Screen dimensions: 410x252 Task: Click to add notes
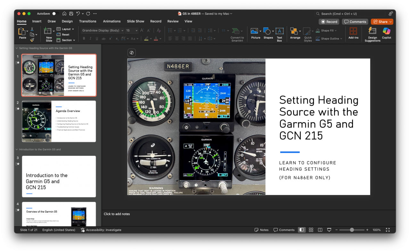tap(117, 214)
